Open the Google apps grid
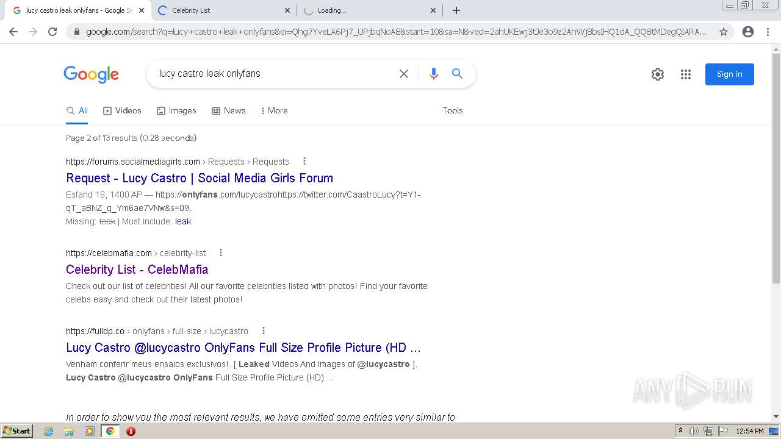The width and height of the screenshot is (781, 439). coord(686,74)
